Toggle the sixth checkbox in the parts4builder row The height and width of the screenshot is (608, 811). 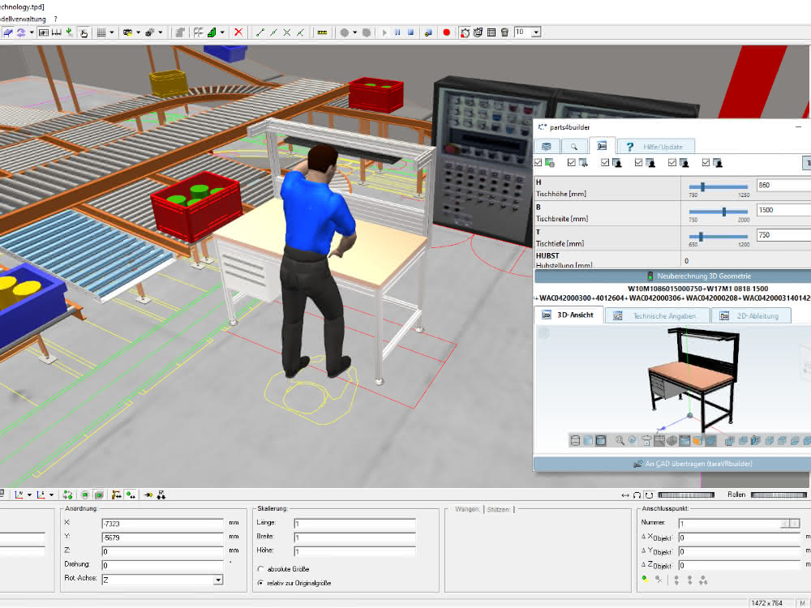[706, 163]
